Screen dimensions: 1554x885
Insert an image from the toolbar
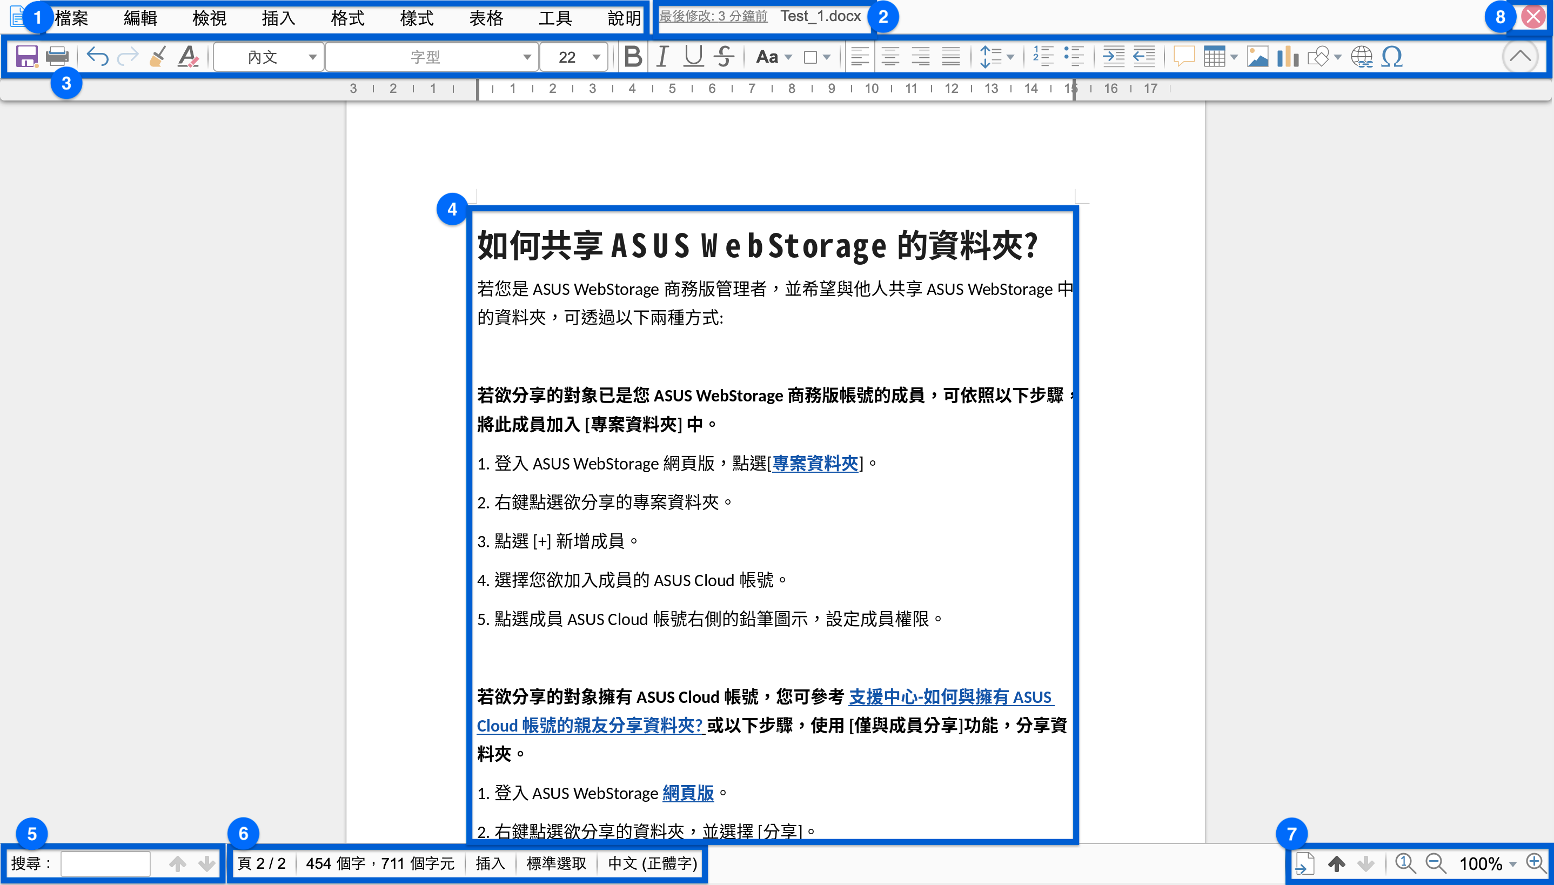1257,57
